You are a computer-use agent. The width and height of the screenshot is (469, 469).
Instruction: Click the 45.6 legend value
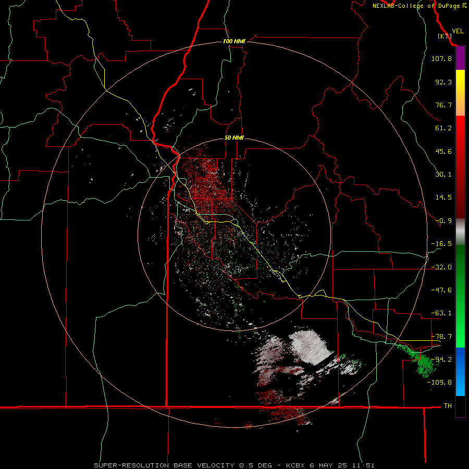coord(443,151)
